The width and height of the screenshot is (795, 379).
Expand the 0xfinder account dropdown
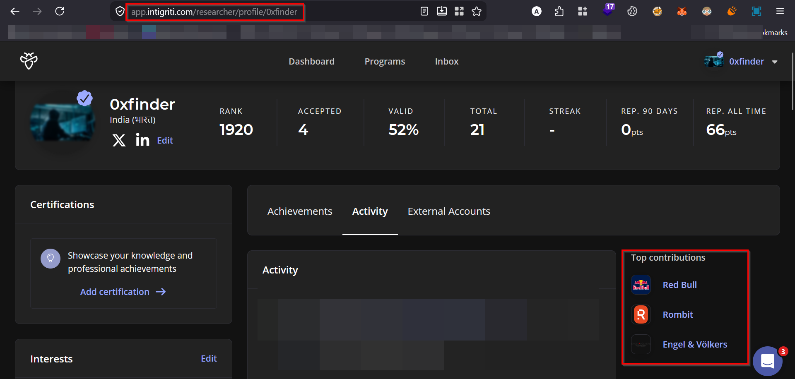pyautogui.click(x=774, y=62)
